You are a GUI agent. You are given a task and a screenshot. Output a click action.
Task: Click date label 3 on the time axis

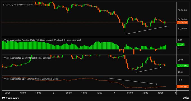click(53, 93)
